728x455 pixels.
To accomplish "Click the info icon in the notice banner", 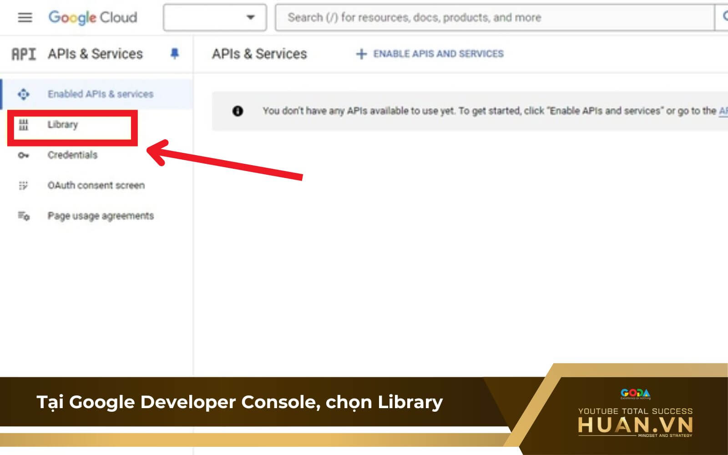I will tap(238, 111).
